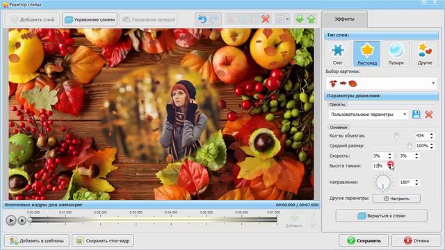Viewport: 445px width, 250px height.
Task: Click the first Скорость 3% value field
Action: [380, 156]
